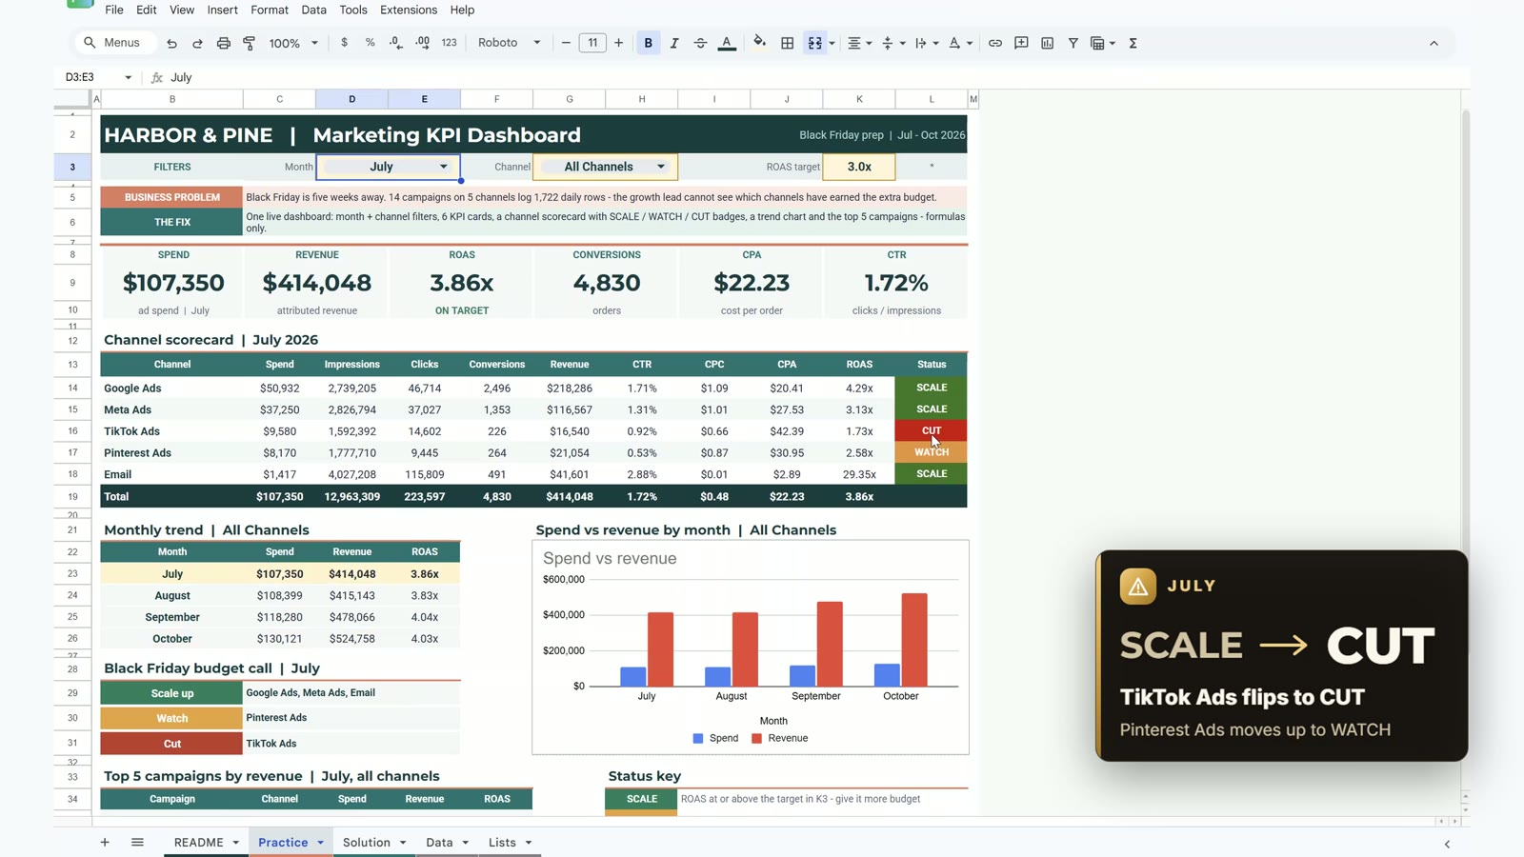Open the Format menu

click(x=270, y=10)
